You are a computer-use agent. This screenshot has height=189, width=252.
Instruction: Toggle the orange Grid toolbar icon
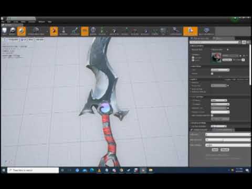coord(85,31)
